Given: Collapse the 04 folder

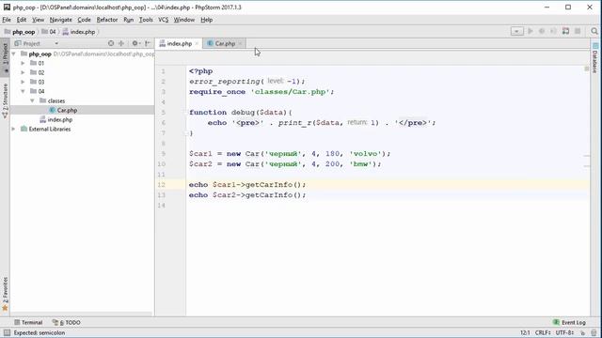Looking at the screenshot, I should 23,91.
